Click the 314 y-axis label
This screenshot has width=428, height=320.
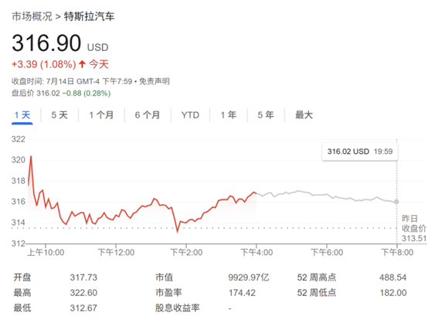coord(19,223)
